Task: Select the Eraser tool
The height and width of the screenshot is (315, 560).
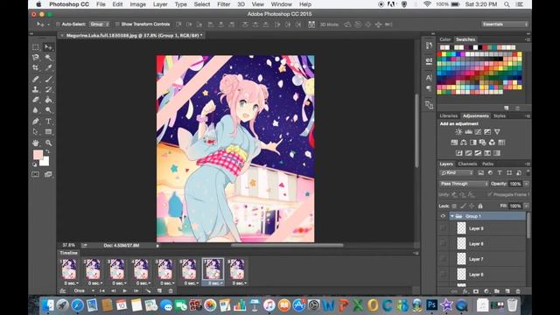Action: (x=35, y=100)
